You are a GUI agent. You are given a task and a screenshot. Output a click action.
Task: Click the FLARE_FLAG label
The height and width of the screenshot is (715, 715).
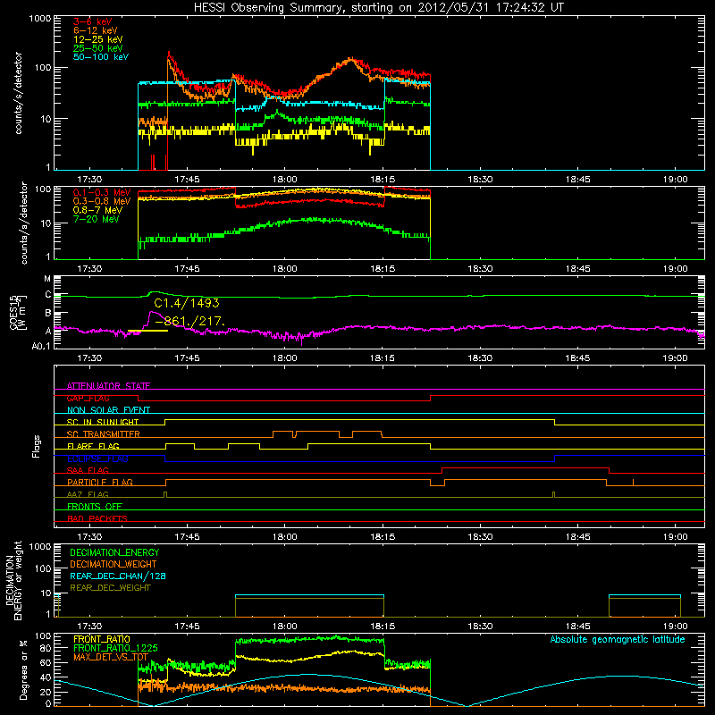[x=93, y=446]
